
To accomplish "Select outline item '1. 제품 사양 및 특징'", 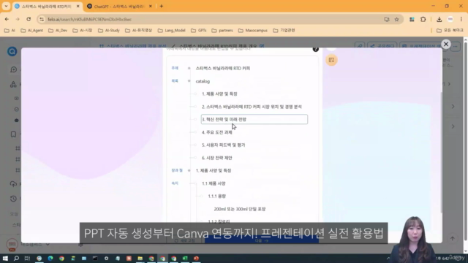I will pos(219,94).
